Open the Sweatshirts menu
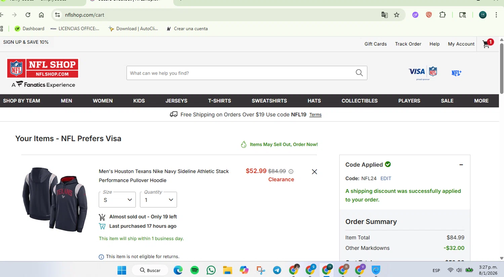Screen dimensions: 504x277 tap(269, 101)
